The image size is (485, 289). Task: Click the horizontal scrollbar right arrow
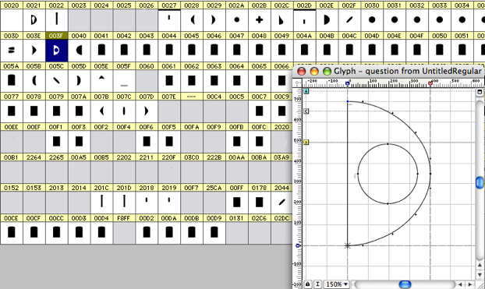tap(470, 284)
